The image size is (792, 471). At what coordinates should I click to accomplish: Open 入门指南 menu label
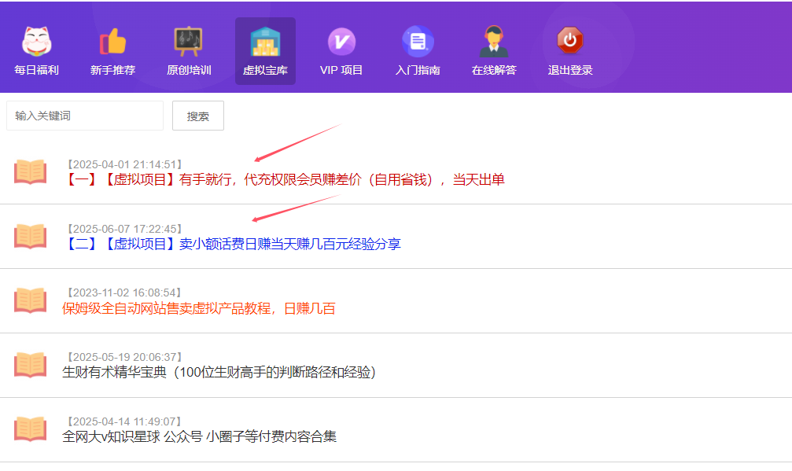click(x=418, y=70)
